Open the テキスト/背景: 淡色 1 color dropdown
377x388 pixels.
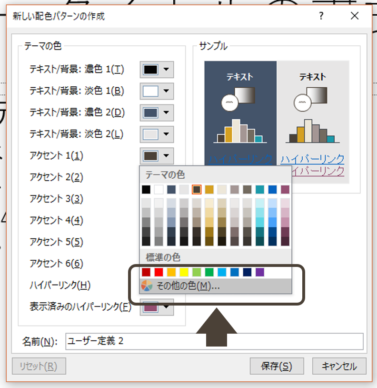(x=157, y=91)
